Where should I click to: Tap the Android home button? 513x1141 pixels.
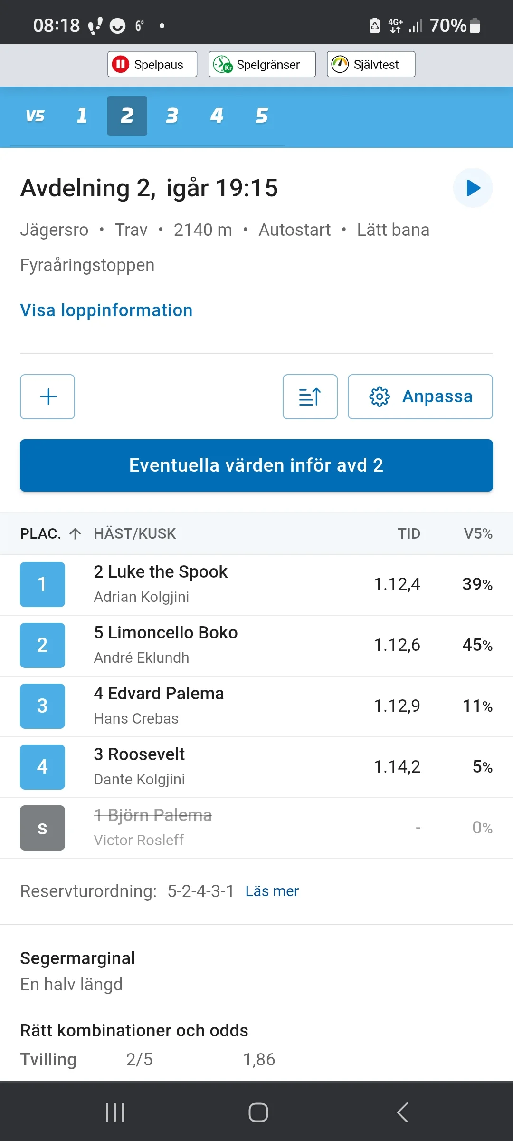[258, 1112]
